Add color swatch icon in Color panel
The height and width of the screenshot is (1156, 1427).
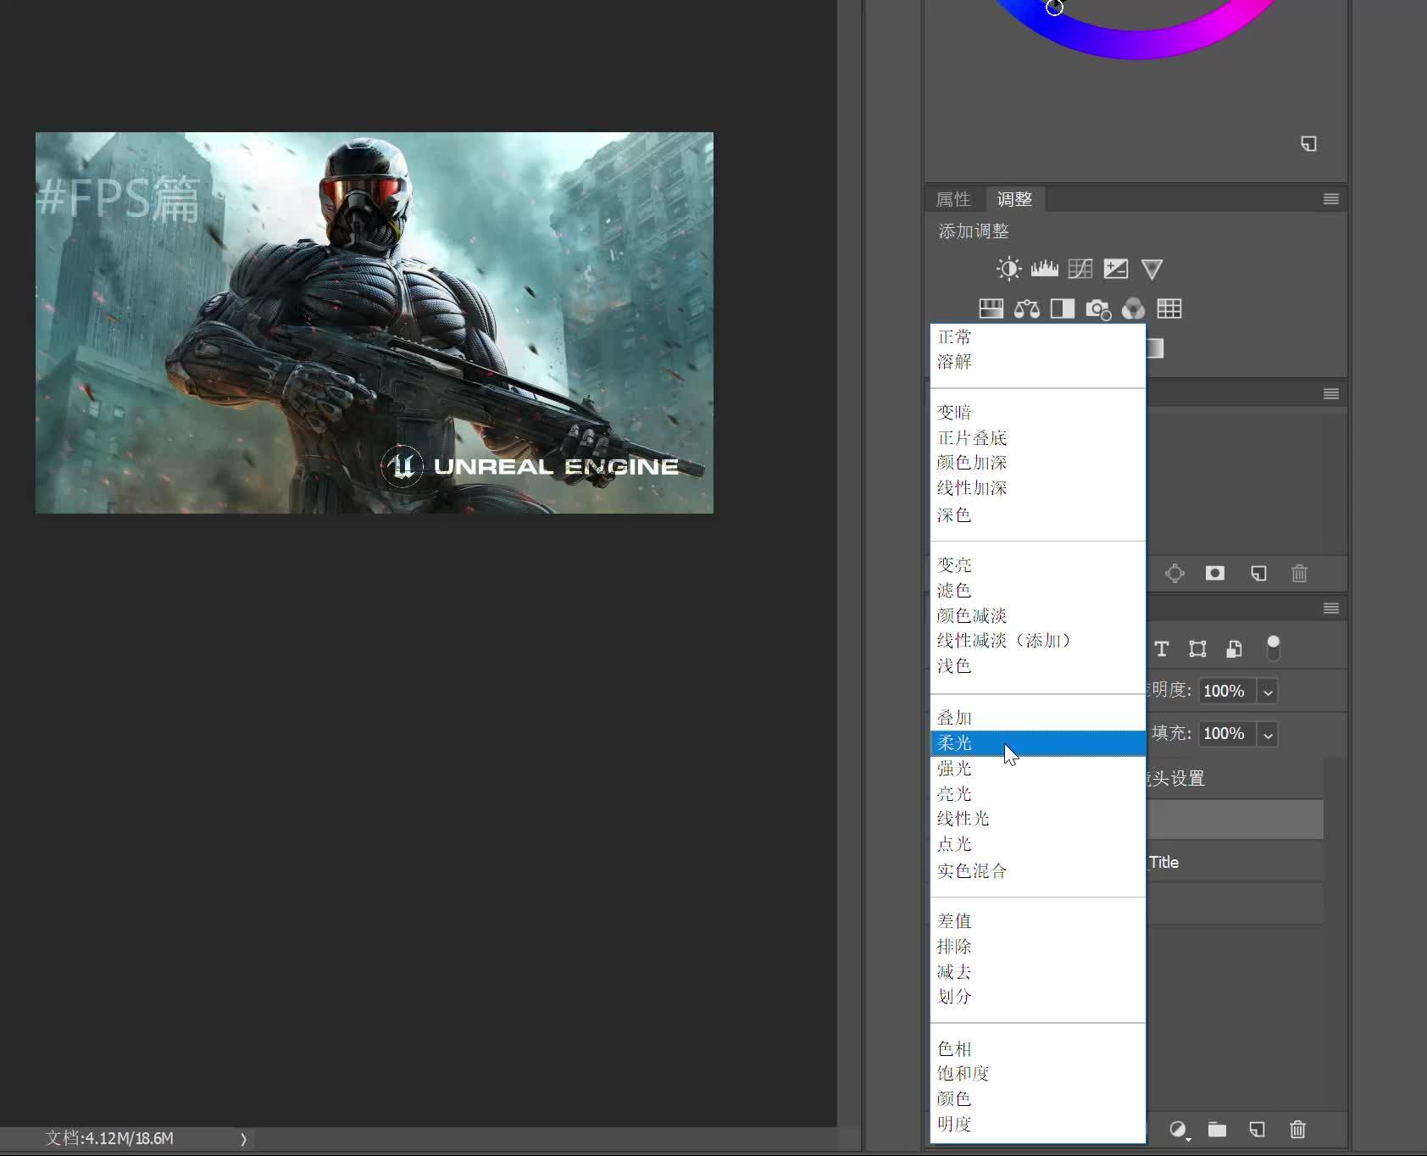tap(1308, 143)
